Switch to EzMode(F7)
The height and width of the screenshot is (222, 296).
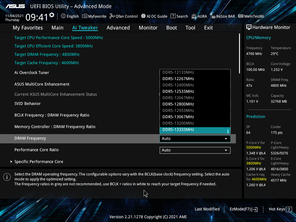tap(243, 209)
